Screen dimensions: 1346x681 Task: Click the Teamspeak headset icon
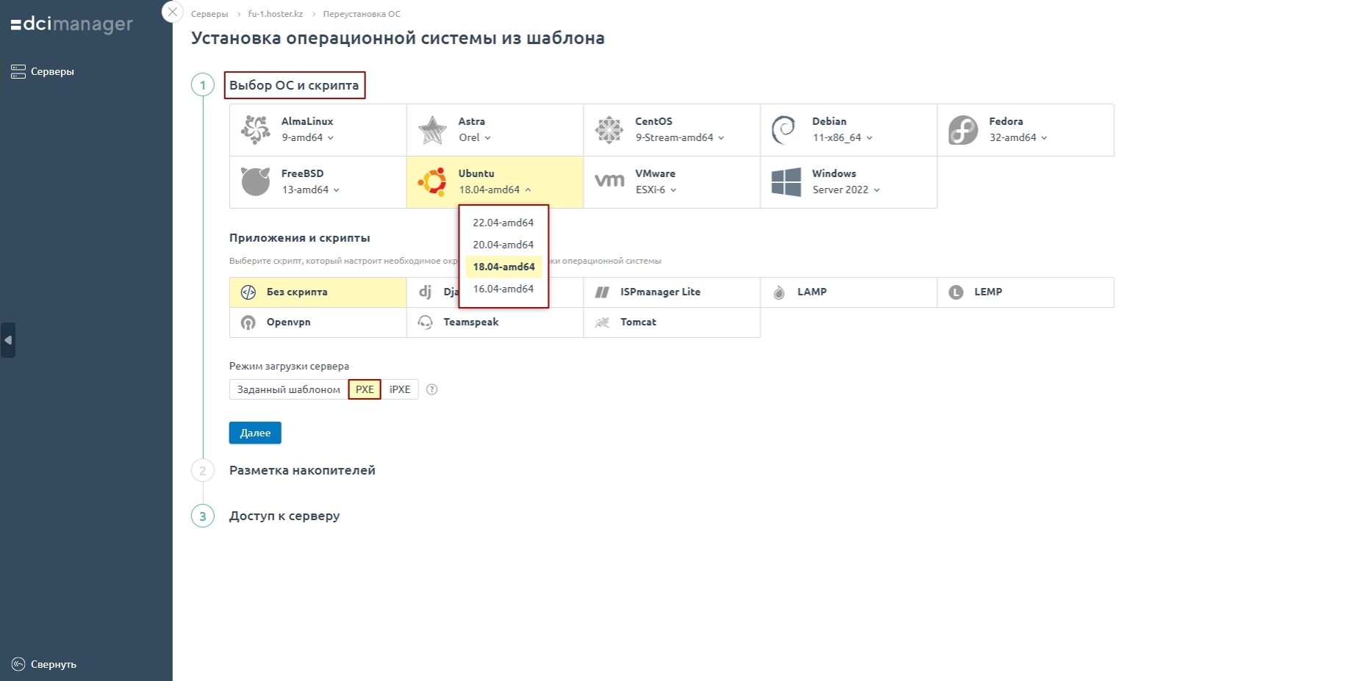425,323
